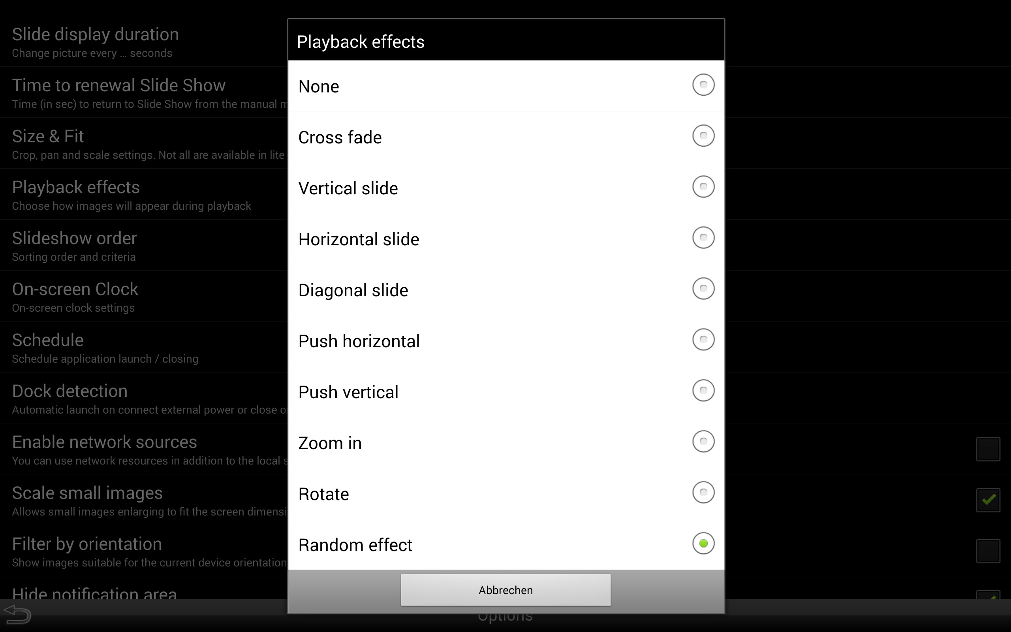Open the Slide display duration setting

pyautogui.click(x=144, y=42)
